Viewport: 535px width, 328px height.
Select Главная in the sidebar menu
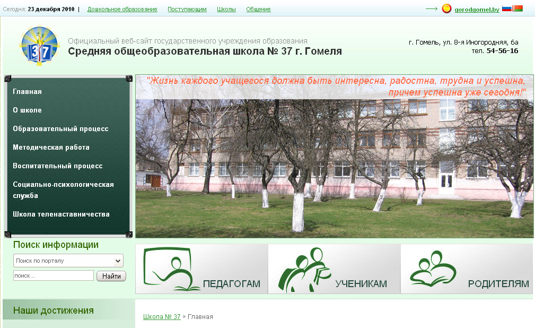pos(28,92)
